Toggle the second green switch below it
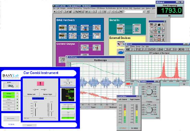190x131 pixels. coord(9,97)
